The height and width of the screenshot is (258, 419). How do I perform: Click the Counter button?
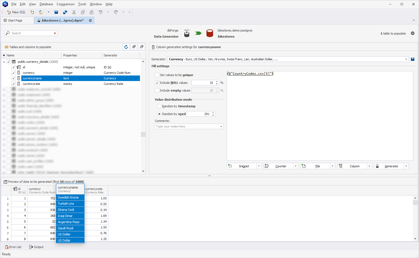279,166
